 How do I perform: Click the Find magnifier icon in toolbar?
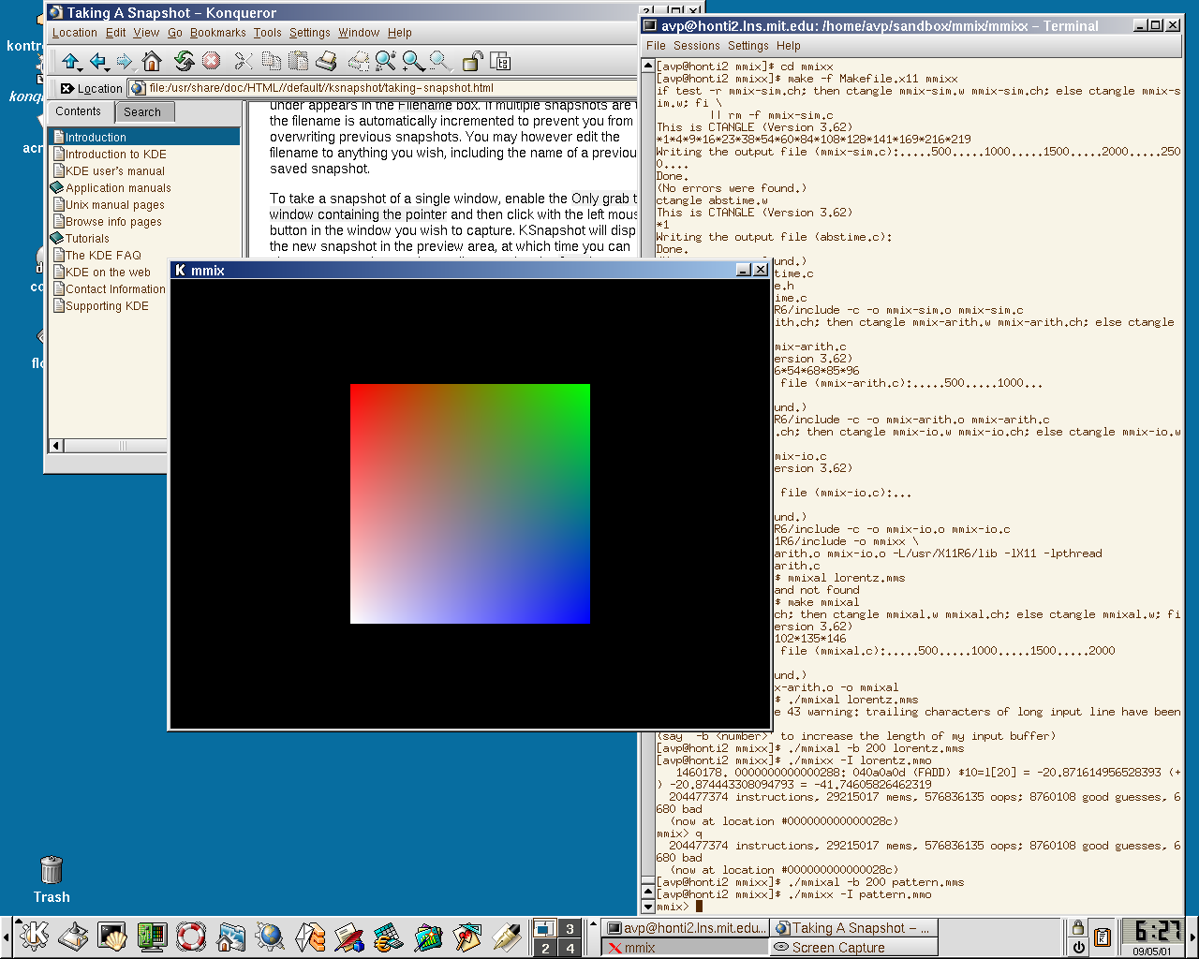tap(385, 62)
